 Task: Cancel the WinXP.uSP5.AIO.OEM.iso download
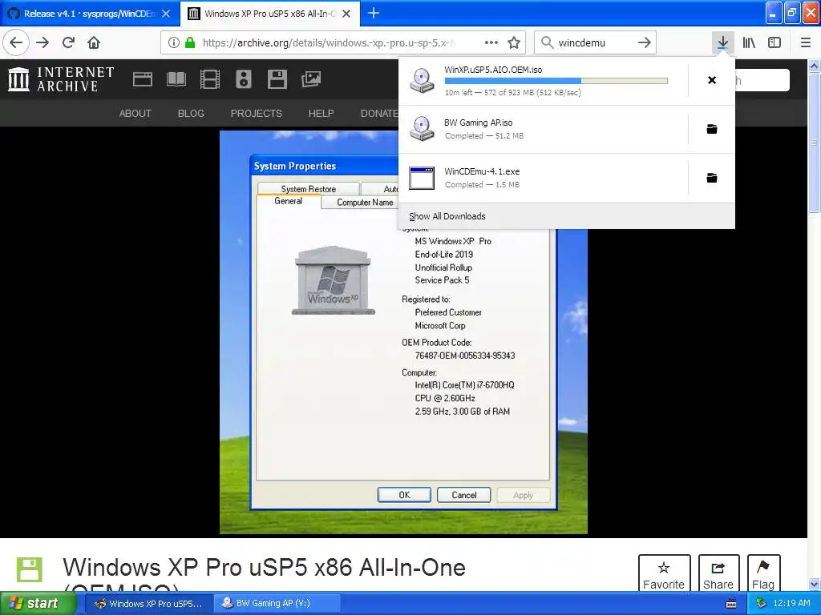pyautogui.click(x=712, y=80)
